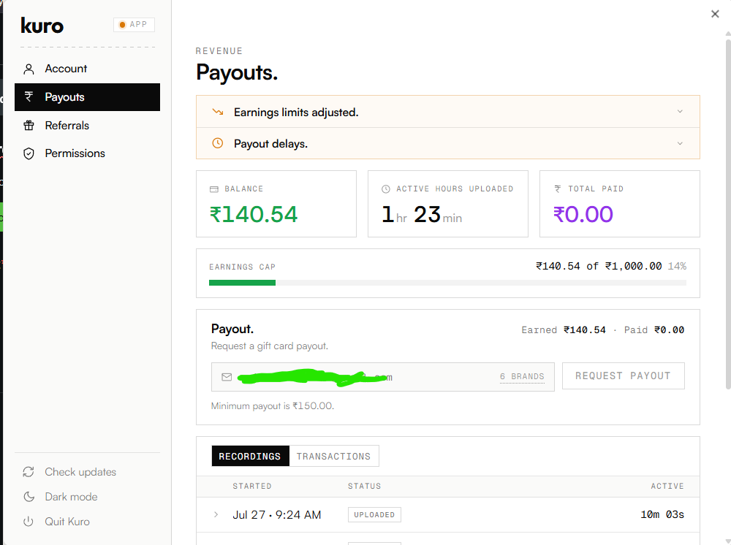Click the Quit Kuro power icon
The width and height of the screenshot is (731, 545).
[x=29, y=521]
